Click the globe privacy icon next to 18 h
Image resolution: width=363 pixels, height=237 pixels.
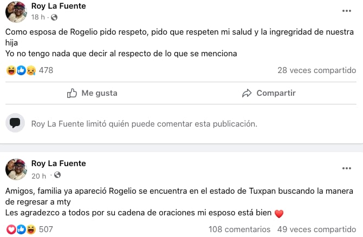point(54,17)
